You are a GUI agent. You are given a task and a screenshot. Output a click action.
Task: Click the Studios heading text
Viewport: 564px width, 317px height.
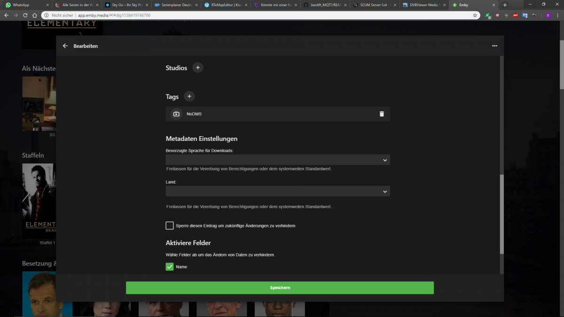pyautogui.click(x=176, y=68)
